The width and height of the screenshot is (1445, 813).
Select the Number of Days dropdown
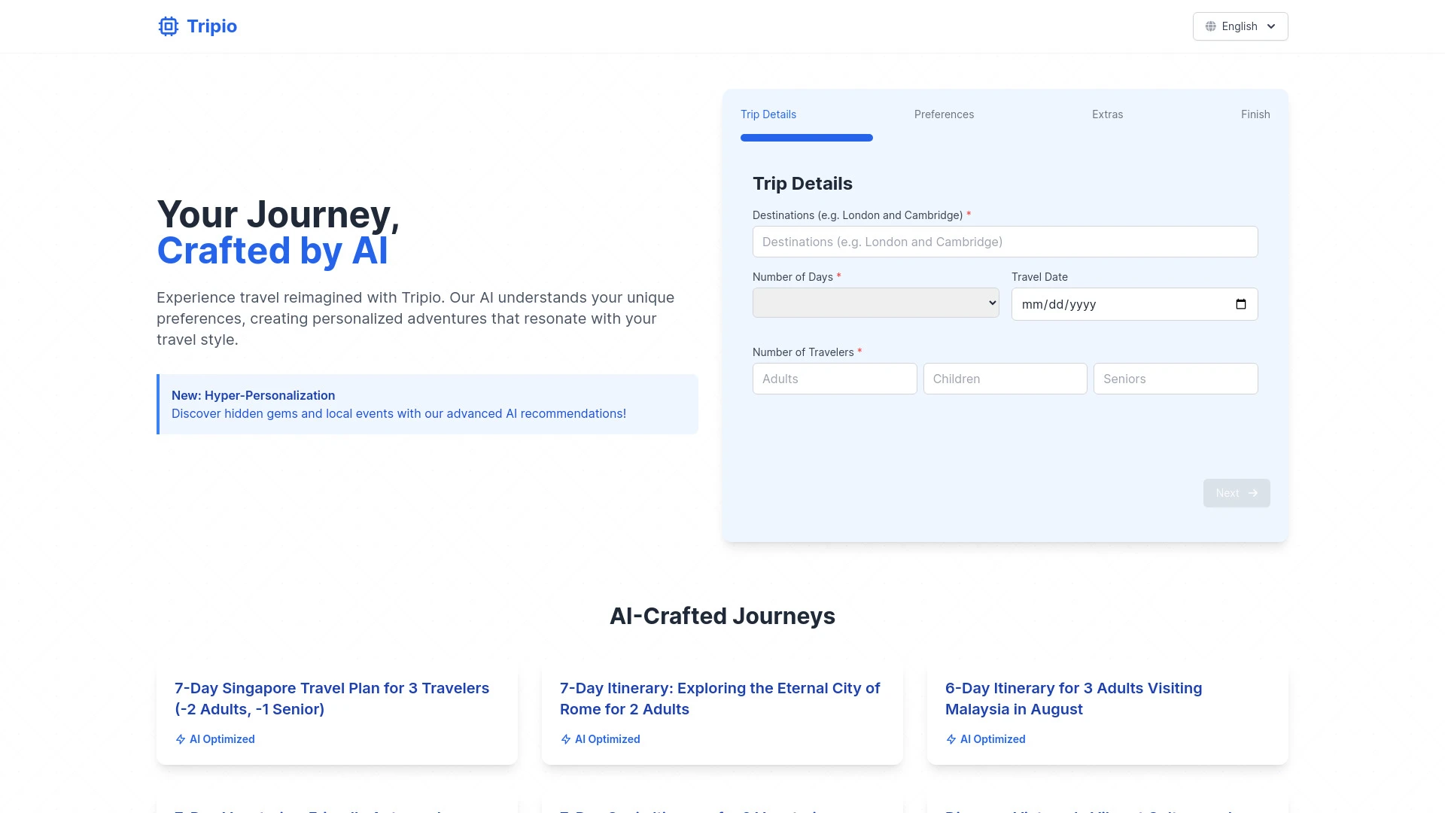click(x=875, y=303)
